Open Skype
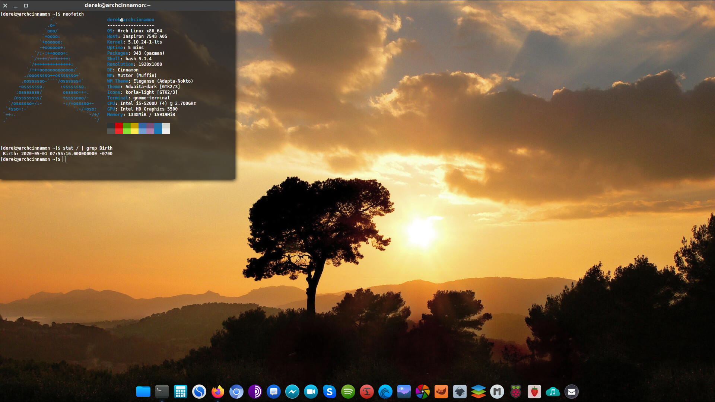 tap(330, 392)
